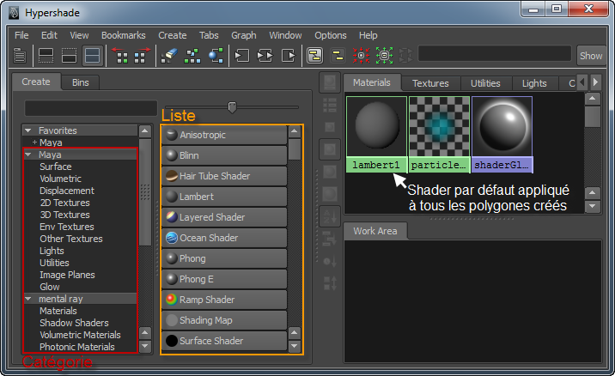
Task: Select the lambert1 material swatch
Action: (x=376, y=134)
